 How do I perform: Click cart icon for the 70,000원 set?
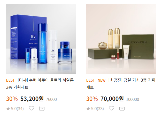(x=122, y=108)
